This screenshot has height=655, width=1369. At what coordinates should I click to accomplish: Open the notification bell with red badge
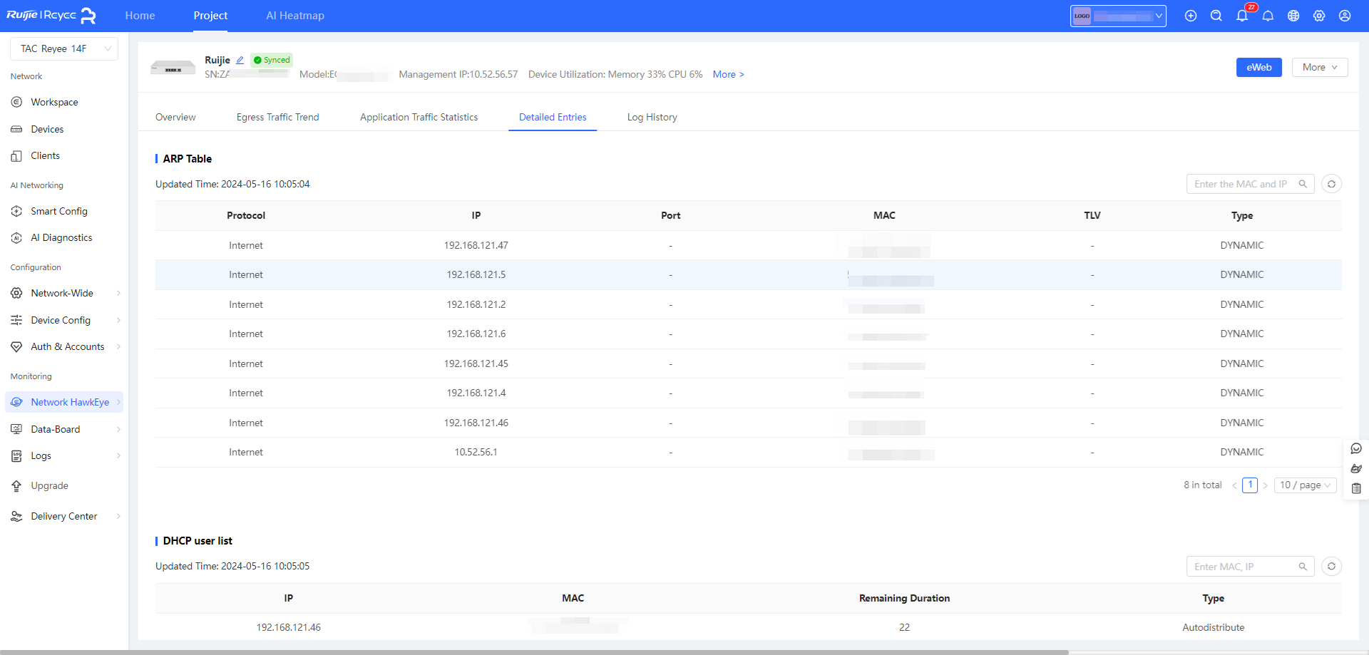pos(1242,16)
